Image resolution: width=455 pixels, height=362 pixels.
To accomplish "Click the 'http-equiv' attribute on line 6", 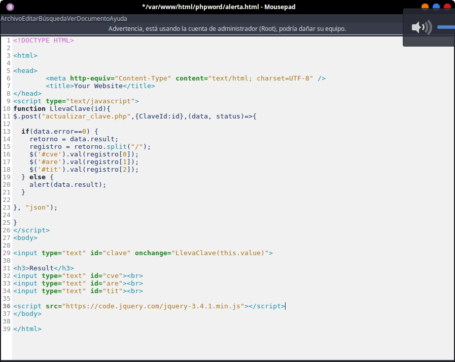I will (90, 78).
